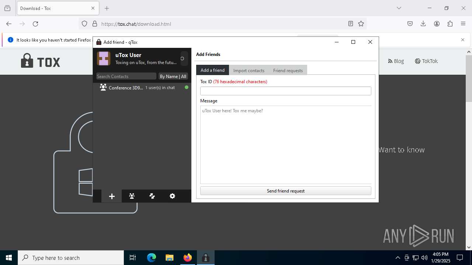The height and width of the screenshot is (265, 472).
Task: Open File Explorer from taskbar
Action: (x=169, y=258)
